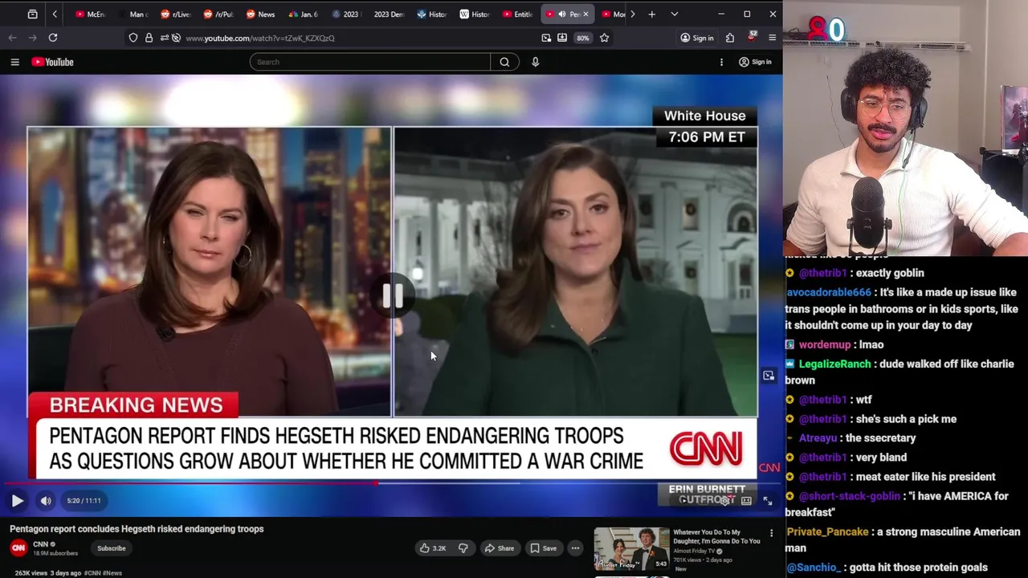Switch to the 'McEn' YouTube tab
This screenshot has height=578, width=1028.
pos(90,14)
